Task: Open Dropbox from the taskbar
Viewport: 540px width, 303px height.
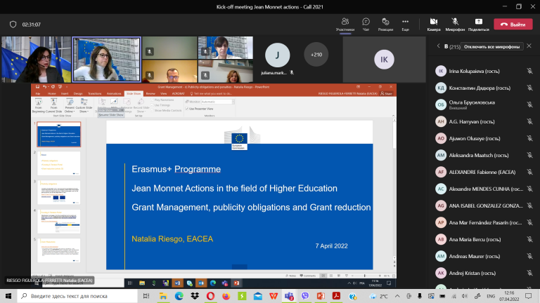Action: click(x=195, y=296)
